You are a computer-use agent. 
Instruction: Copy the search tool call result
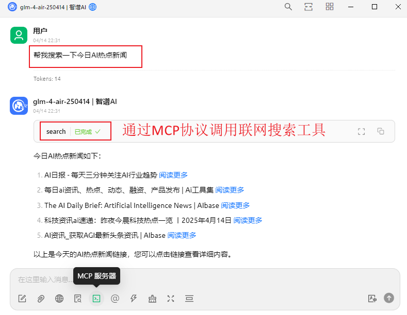click(x=381, y=131)
